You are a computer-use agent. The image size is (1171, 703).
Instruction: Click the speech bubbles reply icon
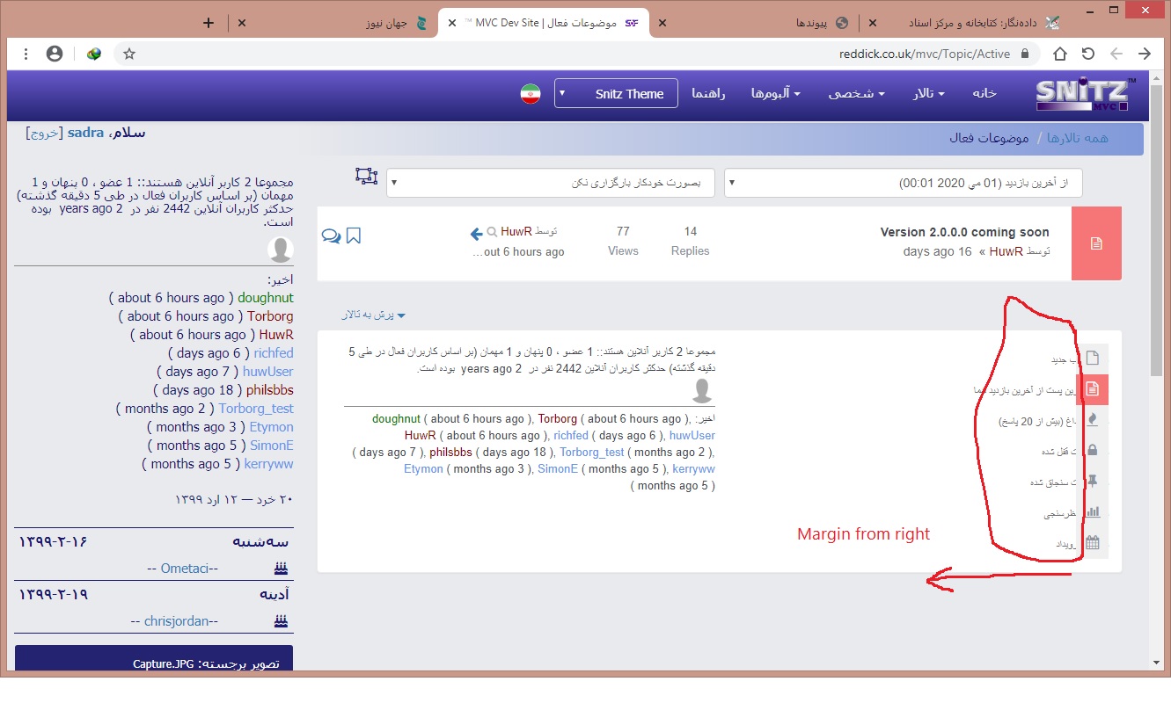pos(332,236)
